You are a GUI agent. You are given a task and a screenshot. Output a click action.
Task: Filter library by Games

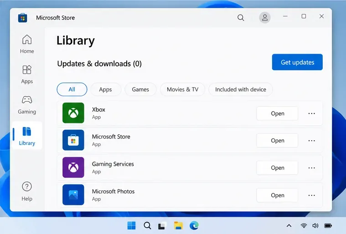pyautogui.click(x=140, y=90)
